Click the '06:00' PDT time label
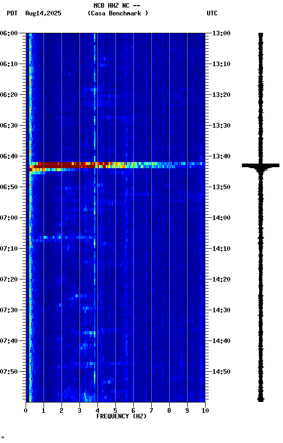Viewport: 283px width, 443px height. tap(9, 33)
